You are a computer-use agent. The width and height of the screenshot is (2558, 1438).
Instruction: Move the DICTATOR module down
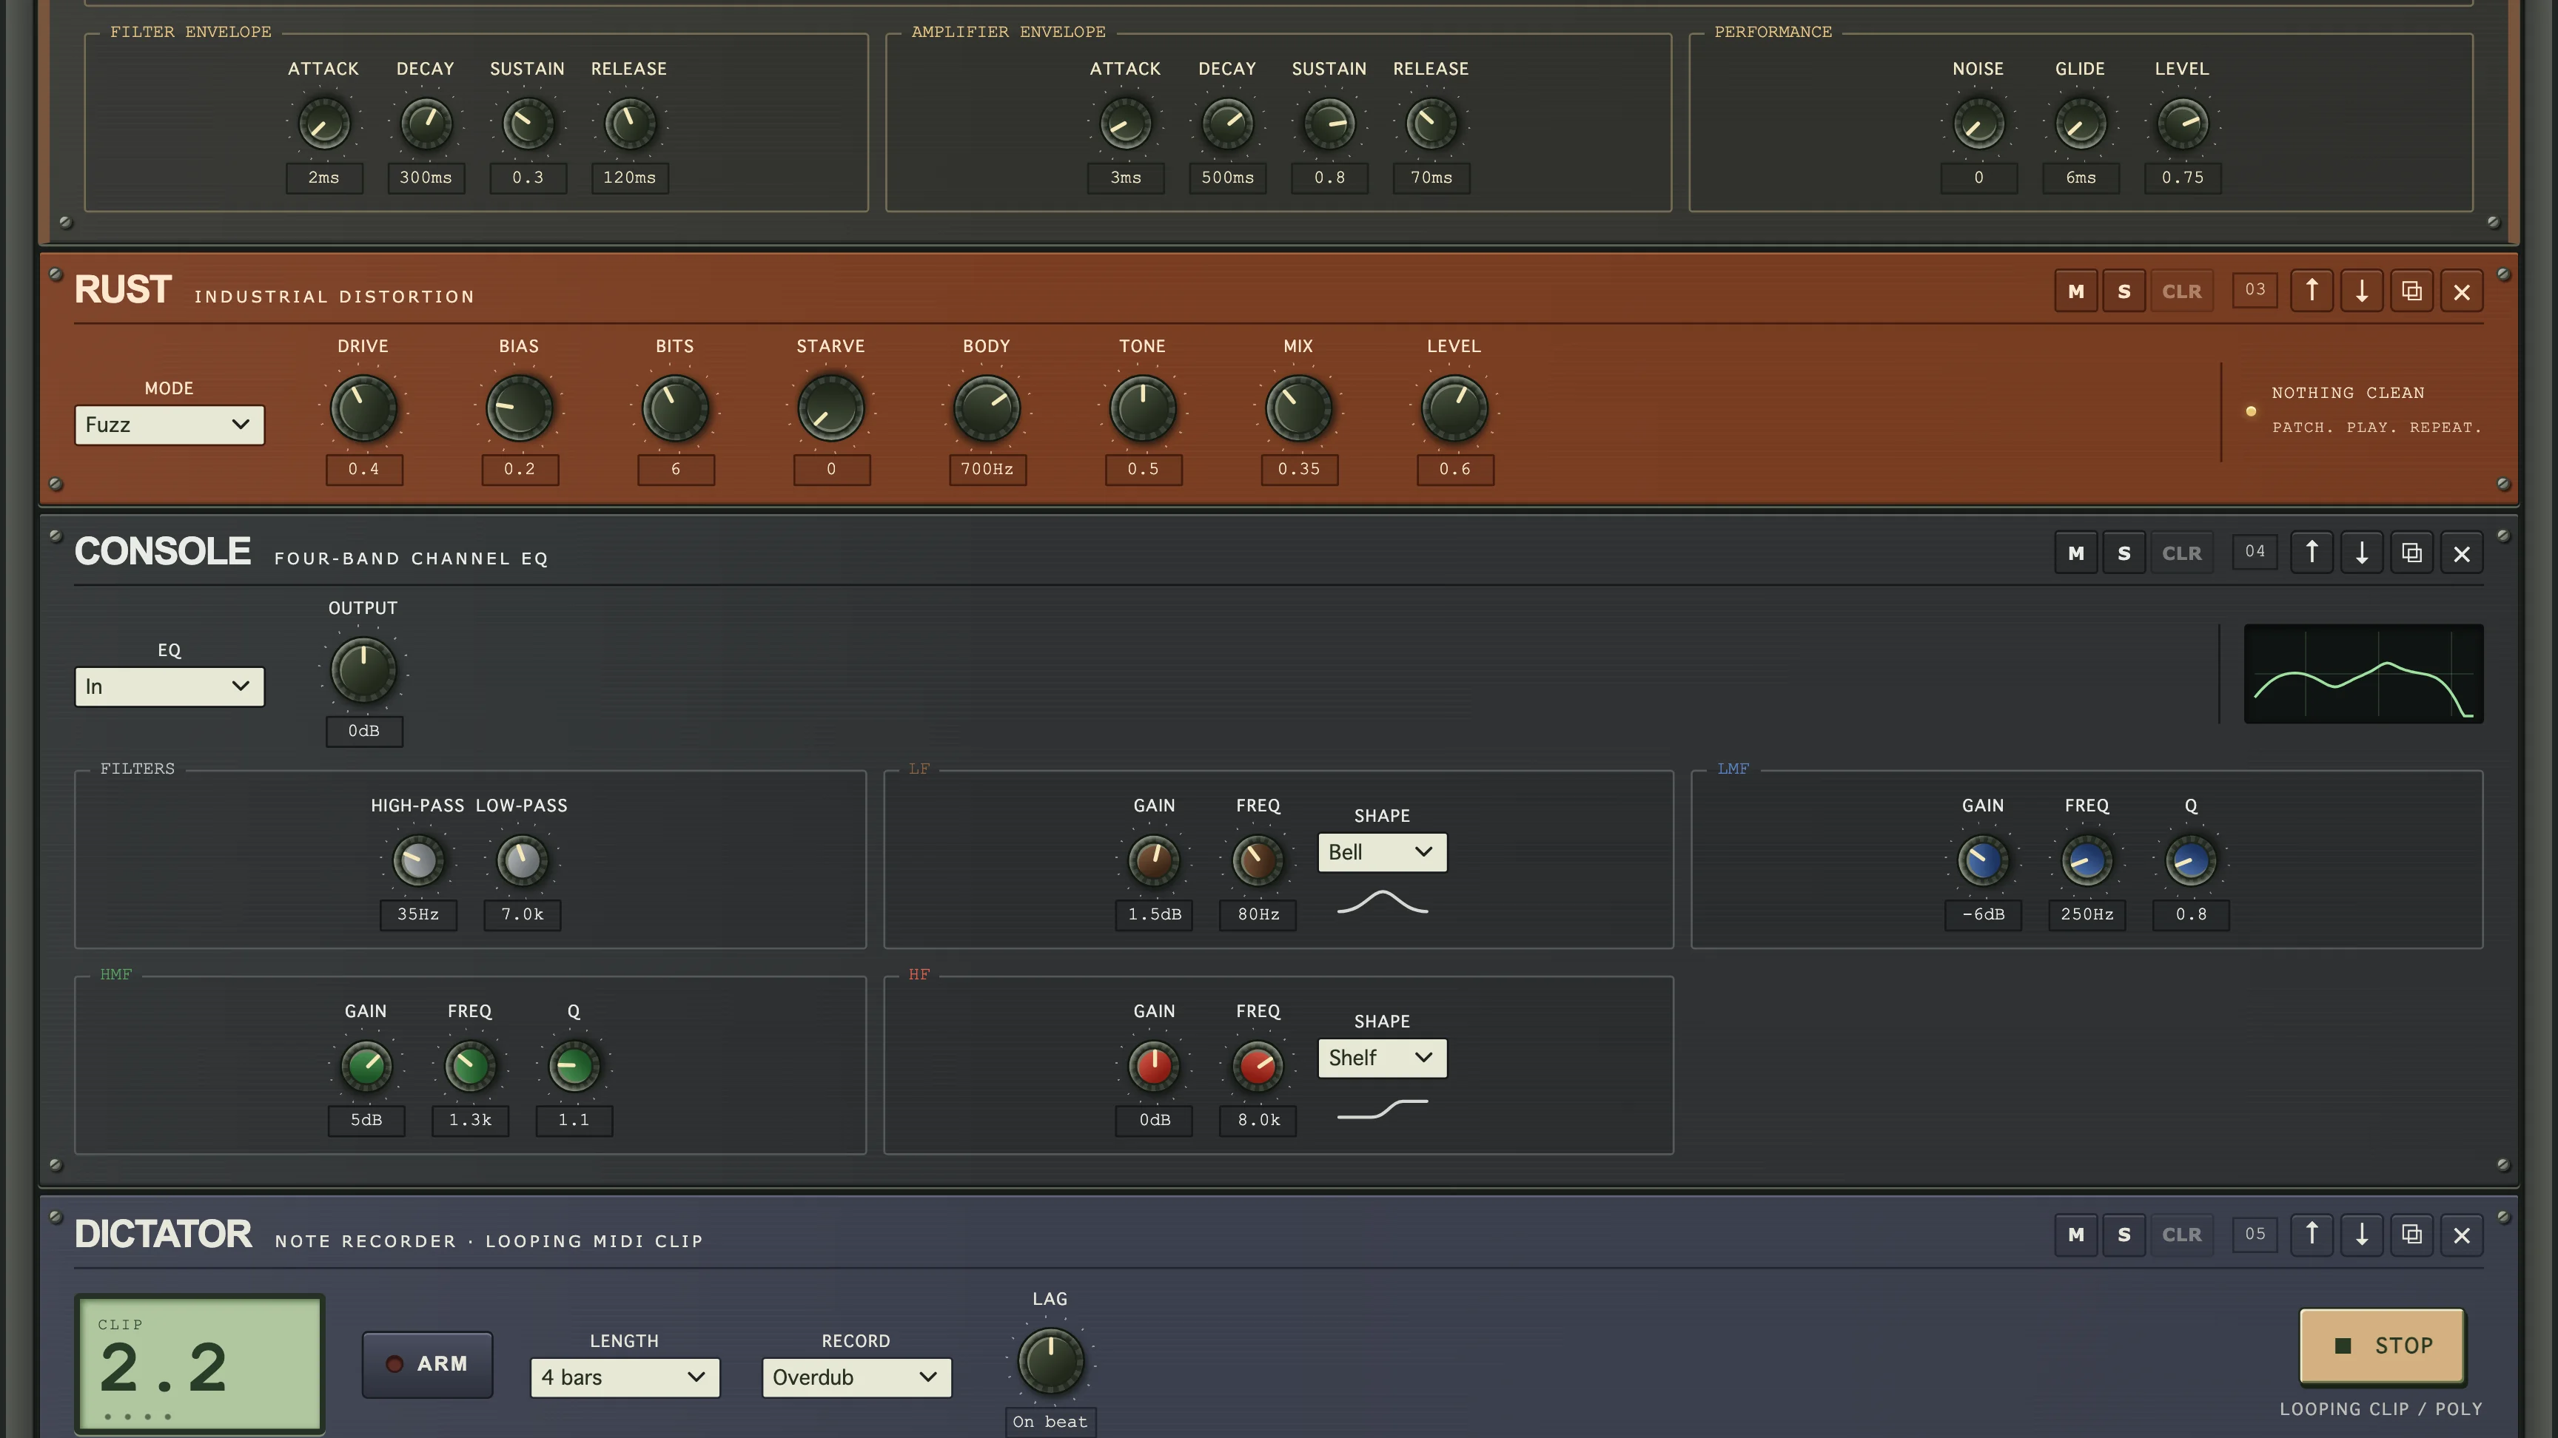coord(2361,1235)
